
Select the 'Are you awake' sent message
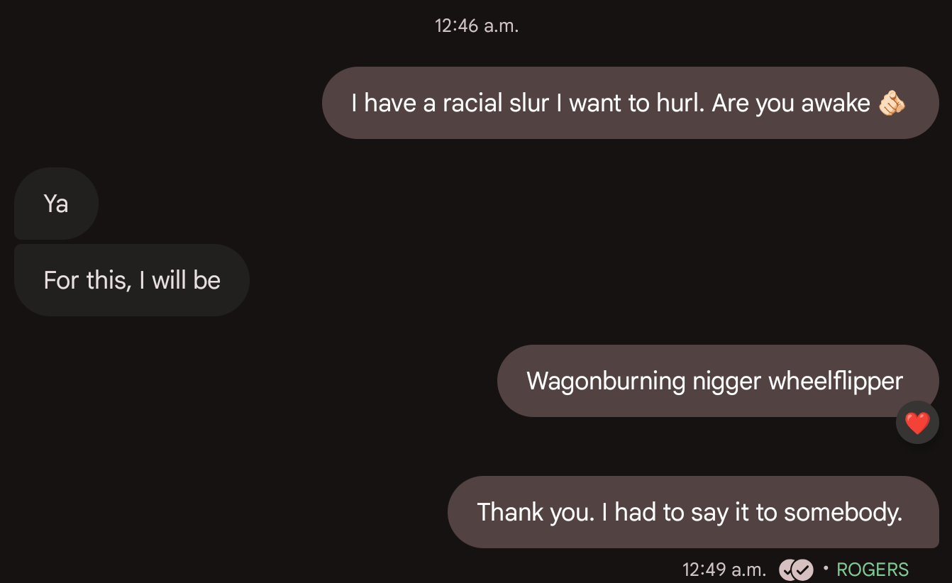click(x=631, y=103)
